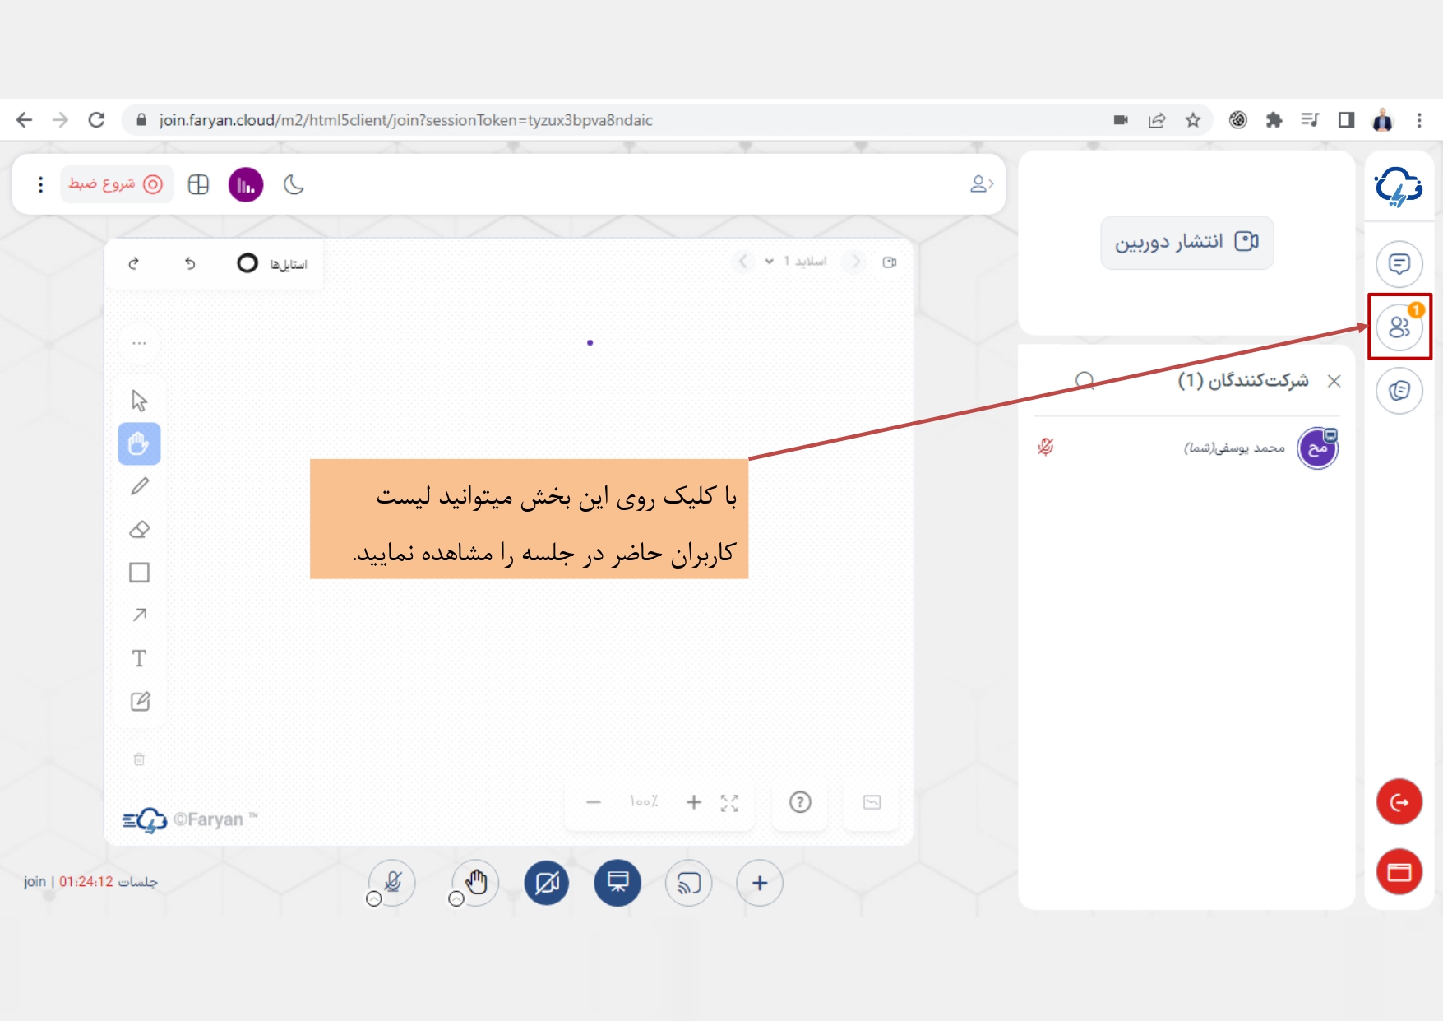Click the share camera button
Screen dimensions: 1443x1021
coord(1186,242)
